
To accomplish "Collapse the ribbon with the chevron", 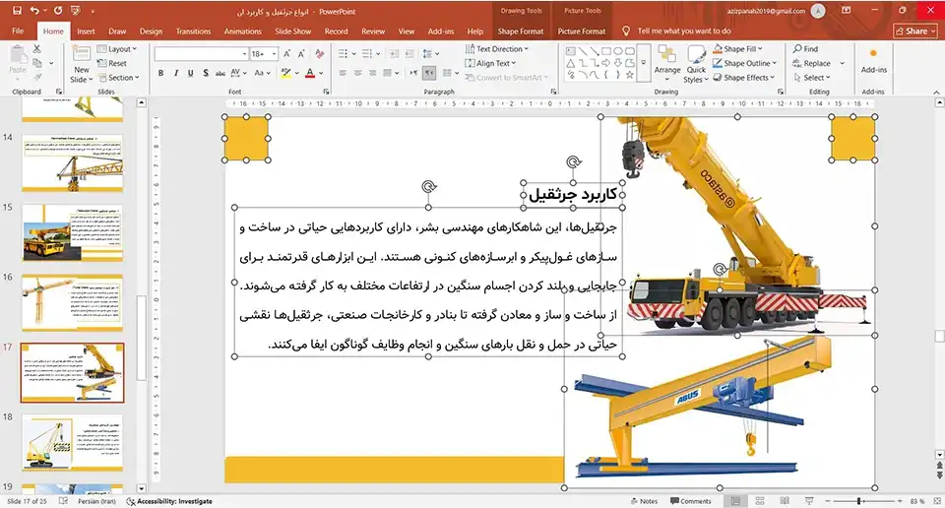I will pyautogui.click(x=936, y=93).
